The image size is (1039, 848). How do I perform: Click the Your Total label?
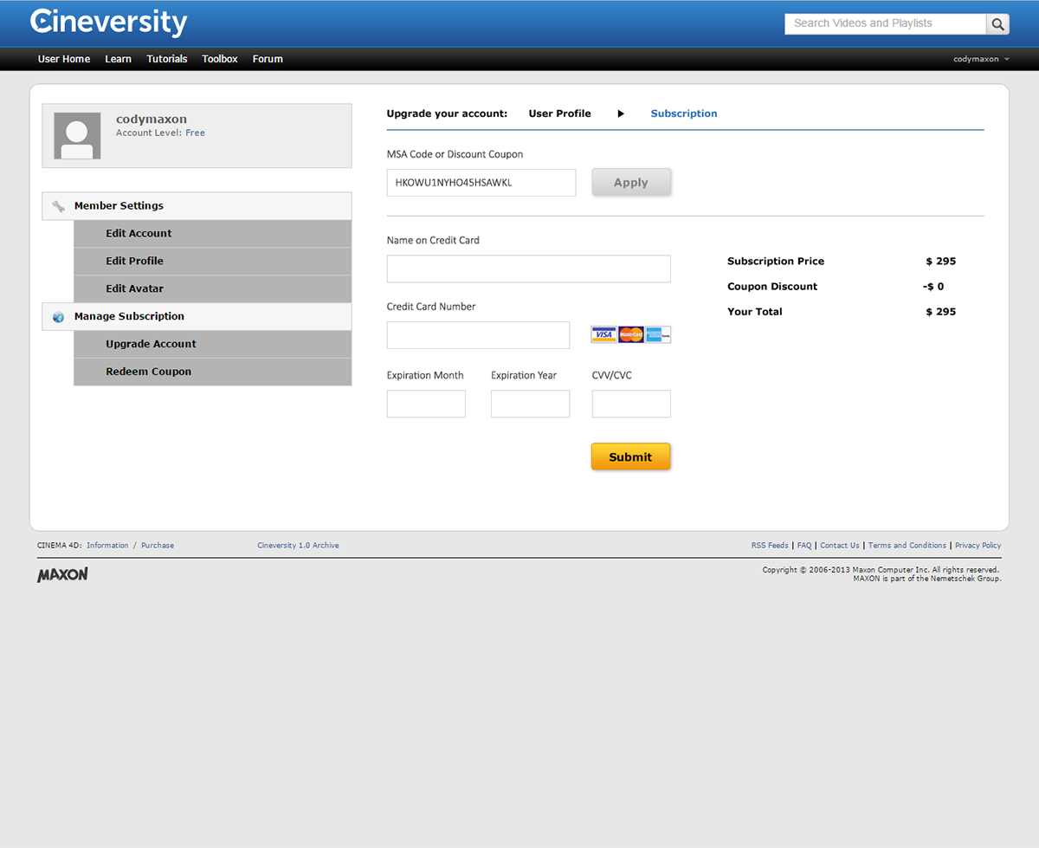click(755, 312)
